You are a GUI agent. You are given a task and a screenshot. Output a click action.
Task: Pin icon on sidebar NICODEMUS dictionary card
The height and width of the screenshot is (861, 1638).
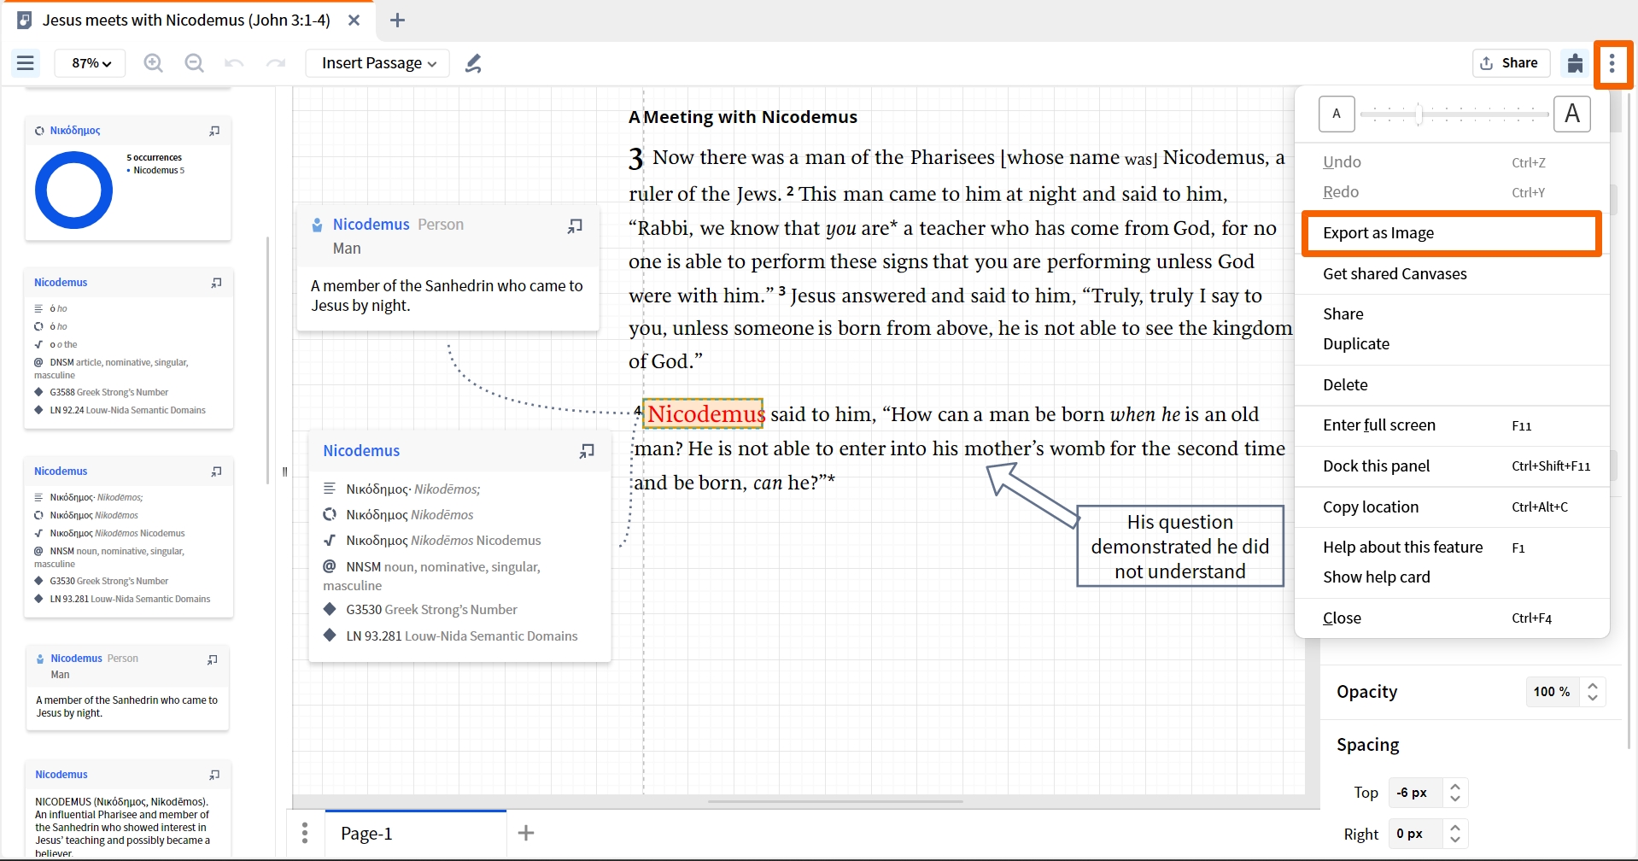click(214, 775)
